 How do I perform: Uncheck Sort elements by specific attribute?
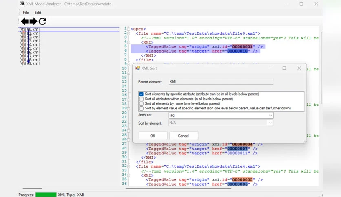click(x=142, y=94)
